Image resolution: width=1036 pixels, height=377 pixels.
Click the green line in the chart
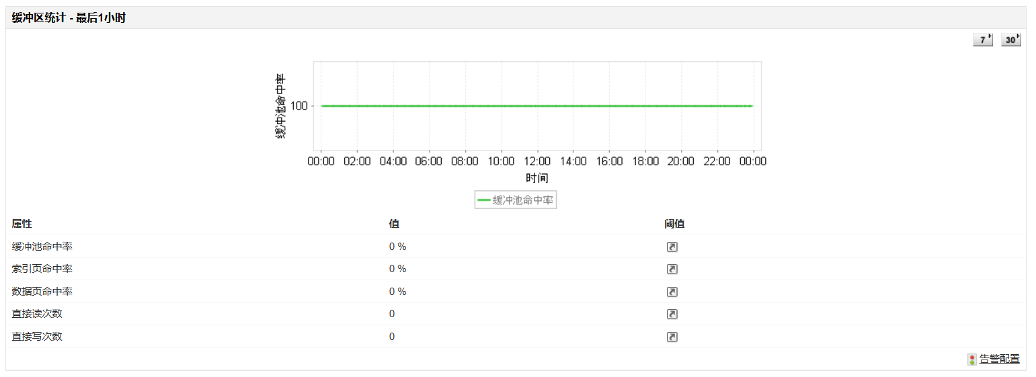536,106
